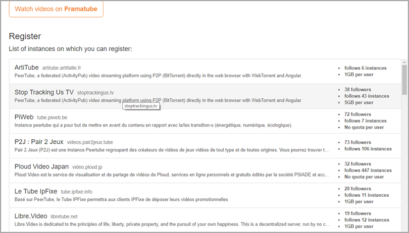Click the instance list scrollbar thumb

[x=404, y=80]
